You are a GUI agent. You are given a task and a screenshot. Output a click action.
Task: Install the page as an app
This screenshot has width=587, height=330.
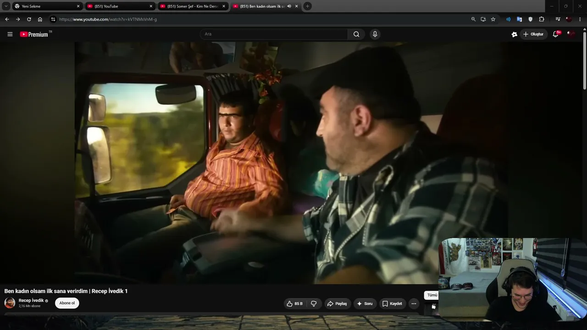(x=483, y=19)
